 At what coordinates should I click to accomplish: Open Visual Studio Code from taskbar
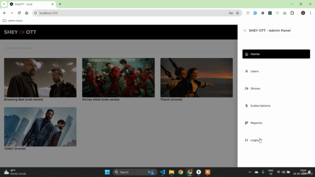click(162, 172)
